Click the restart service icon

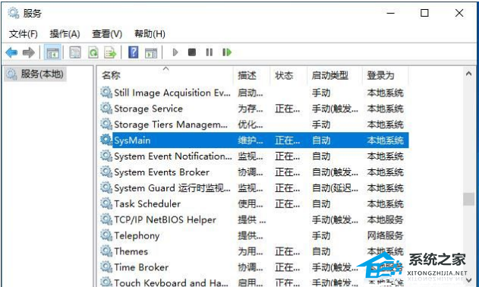tap(227, 52)
